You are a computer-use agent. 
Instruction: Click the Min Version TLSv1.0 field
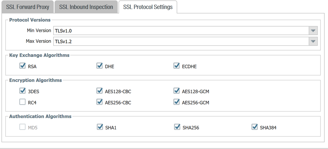pyautogui.click(x=181, y=31)
